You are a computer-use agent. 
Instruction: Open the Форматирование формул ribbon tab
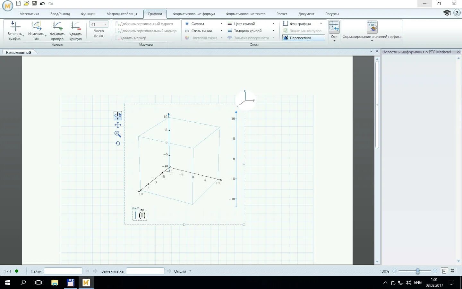click(x=194, y=14)
